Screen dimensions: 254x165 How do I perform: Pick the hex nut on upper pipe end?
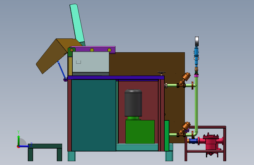[x=166, y=85]
